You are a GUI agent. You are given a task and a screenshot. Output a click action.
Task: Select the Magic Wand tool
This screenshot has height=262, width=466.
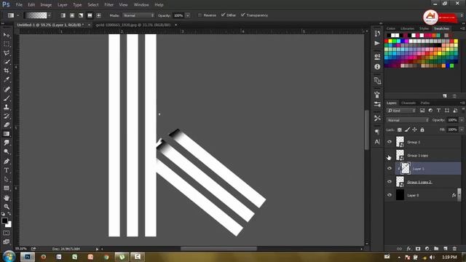(7, 62)
